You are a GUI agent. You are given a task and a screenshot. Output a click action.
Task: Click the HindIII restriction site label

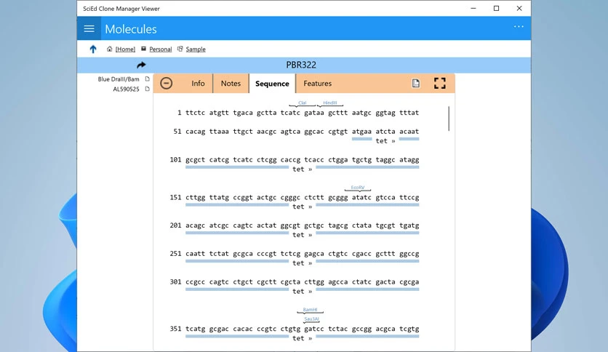pos(330,103)
